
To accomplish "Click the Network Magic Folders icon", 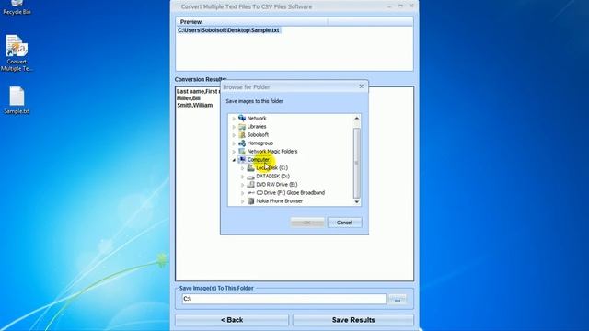I will (242, 151).
